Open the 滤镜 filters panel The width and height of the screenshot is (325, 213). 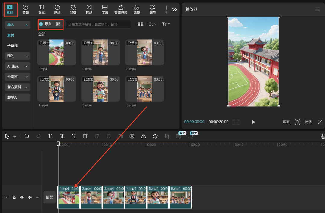pos(137,9)
